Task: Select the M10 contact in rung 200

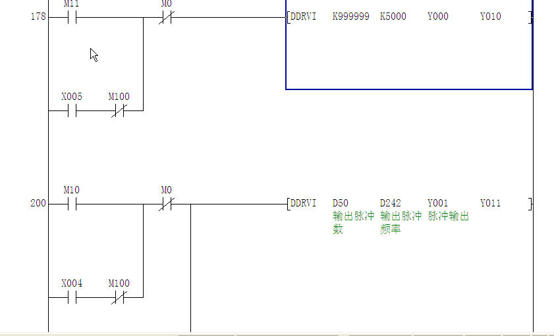Action: pos(72,204)
